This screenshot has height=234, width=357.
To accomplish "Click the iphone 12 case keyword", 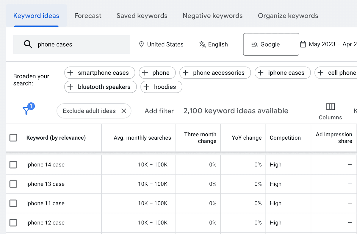I will coord(46,223).
